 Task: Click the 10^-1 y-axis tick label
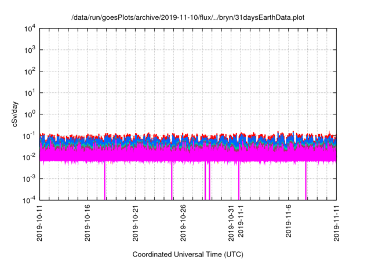(30, 136)
